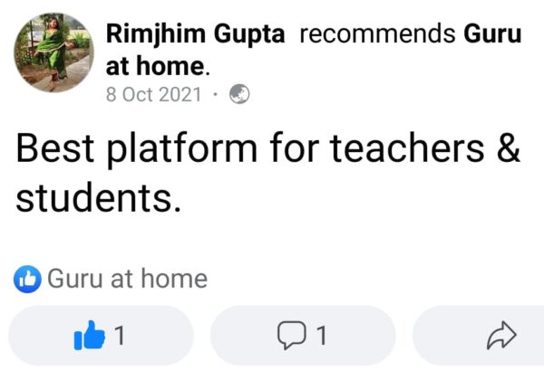Click the word "recommends" in the header
The image size is (544, 380).
(x=377, y=34)
